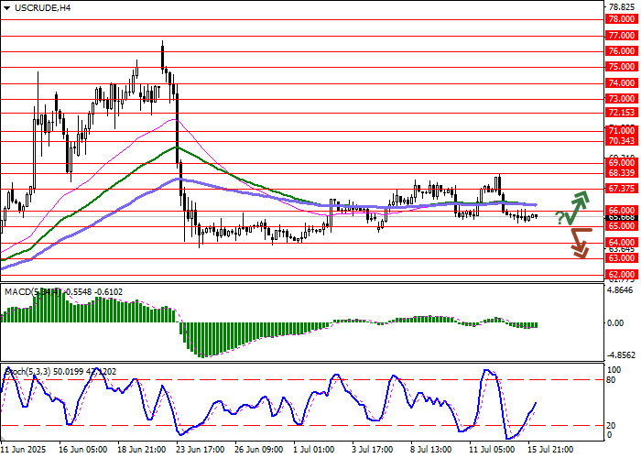This screenshot has width=641, height=458.
Task: Select the 64.000 price level label
Action: [x=622, y=243]
